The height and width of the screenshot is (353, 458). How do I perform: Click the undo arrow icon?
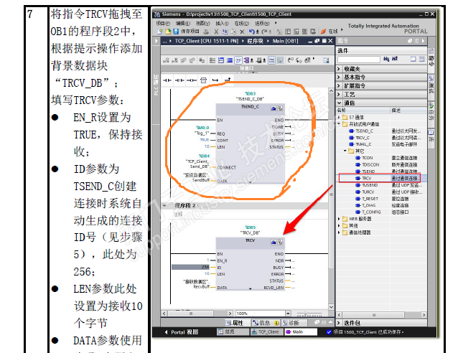click(x=252, y=32)
